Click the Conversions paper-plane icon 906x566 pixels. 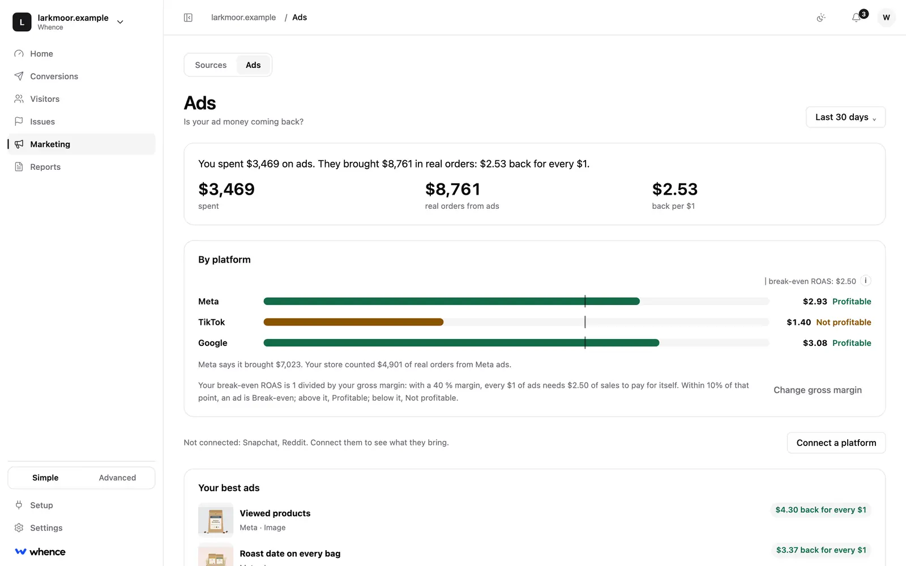coord(19,76)
